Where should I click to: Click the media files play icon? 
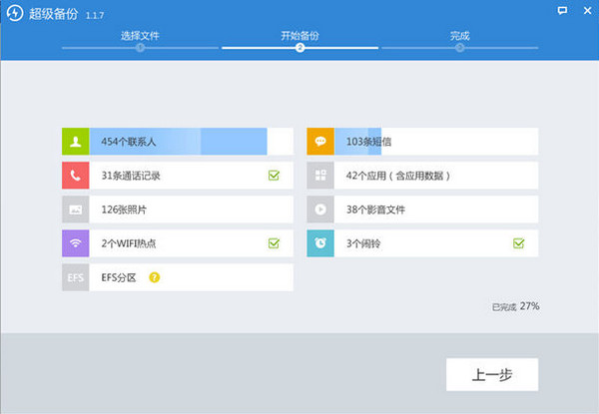[320, 209]
